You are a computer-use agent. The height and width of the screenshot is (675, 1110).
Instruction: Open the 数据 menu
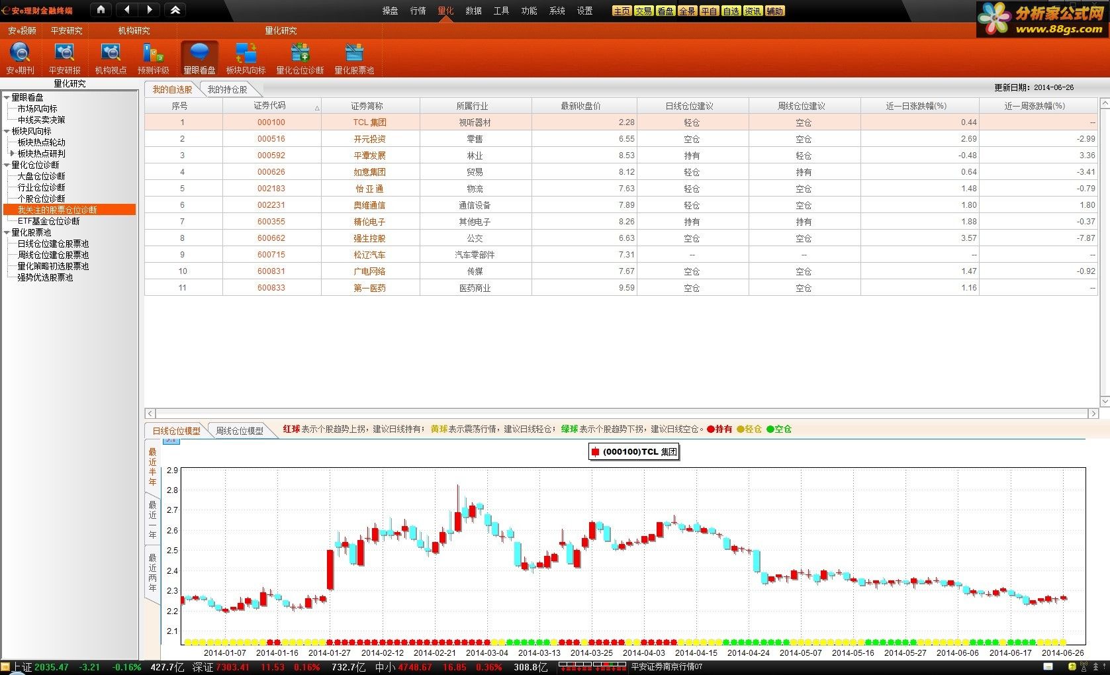[473, 11]
